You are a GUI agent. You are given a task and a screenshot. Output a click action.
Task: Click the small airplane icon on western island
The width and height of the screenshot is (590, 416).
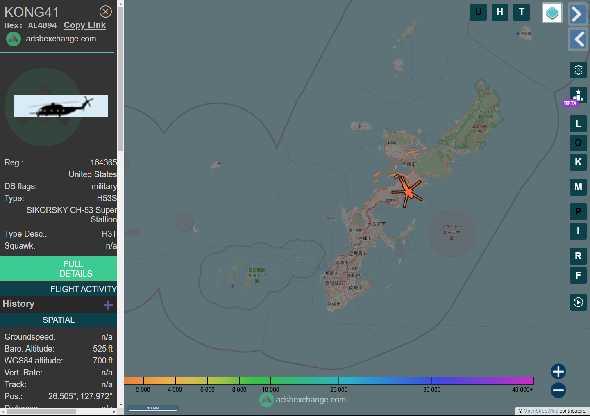pyautogui.click(x=219, y=164)
